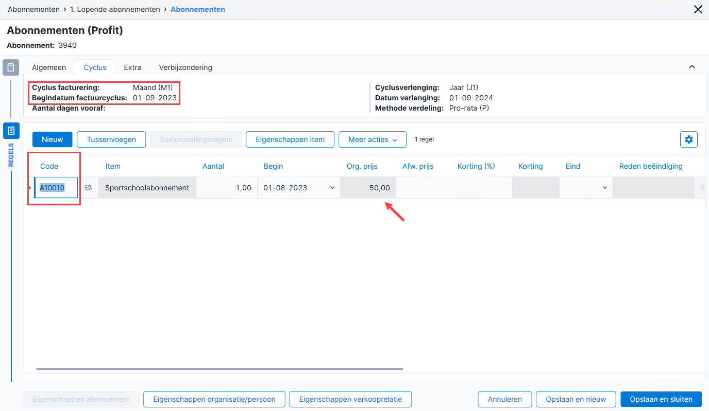Switch to the Extra tab
Viewport: 709px width, 411px height.
[x=132, y=67]
